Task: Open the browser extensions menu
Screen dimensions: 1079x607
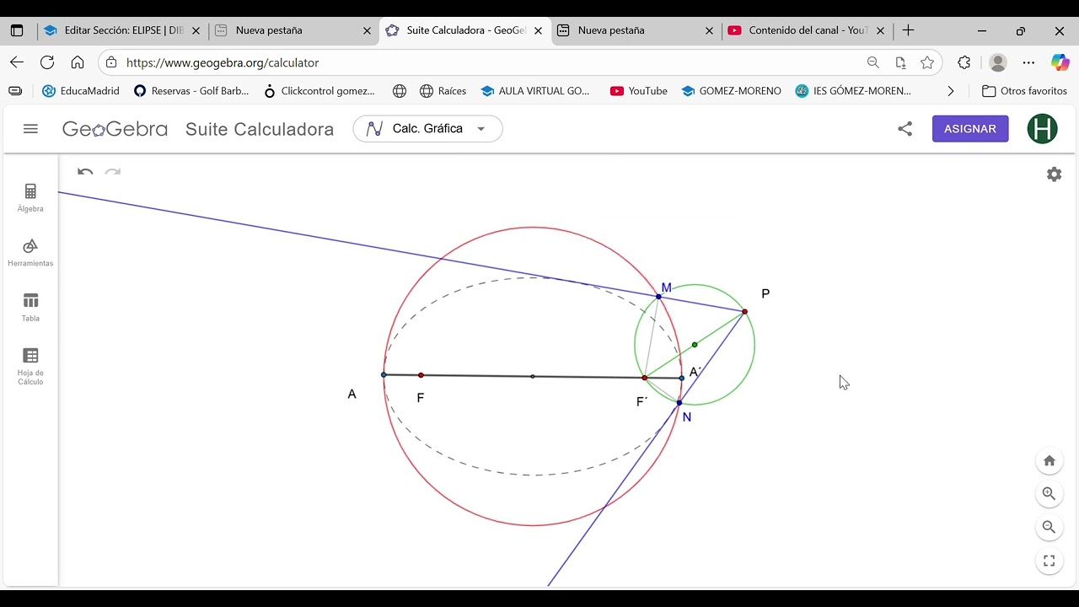Action: tap(964, 62)
